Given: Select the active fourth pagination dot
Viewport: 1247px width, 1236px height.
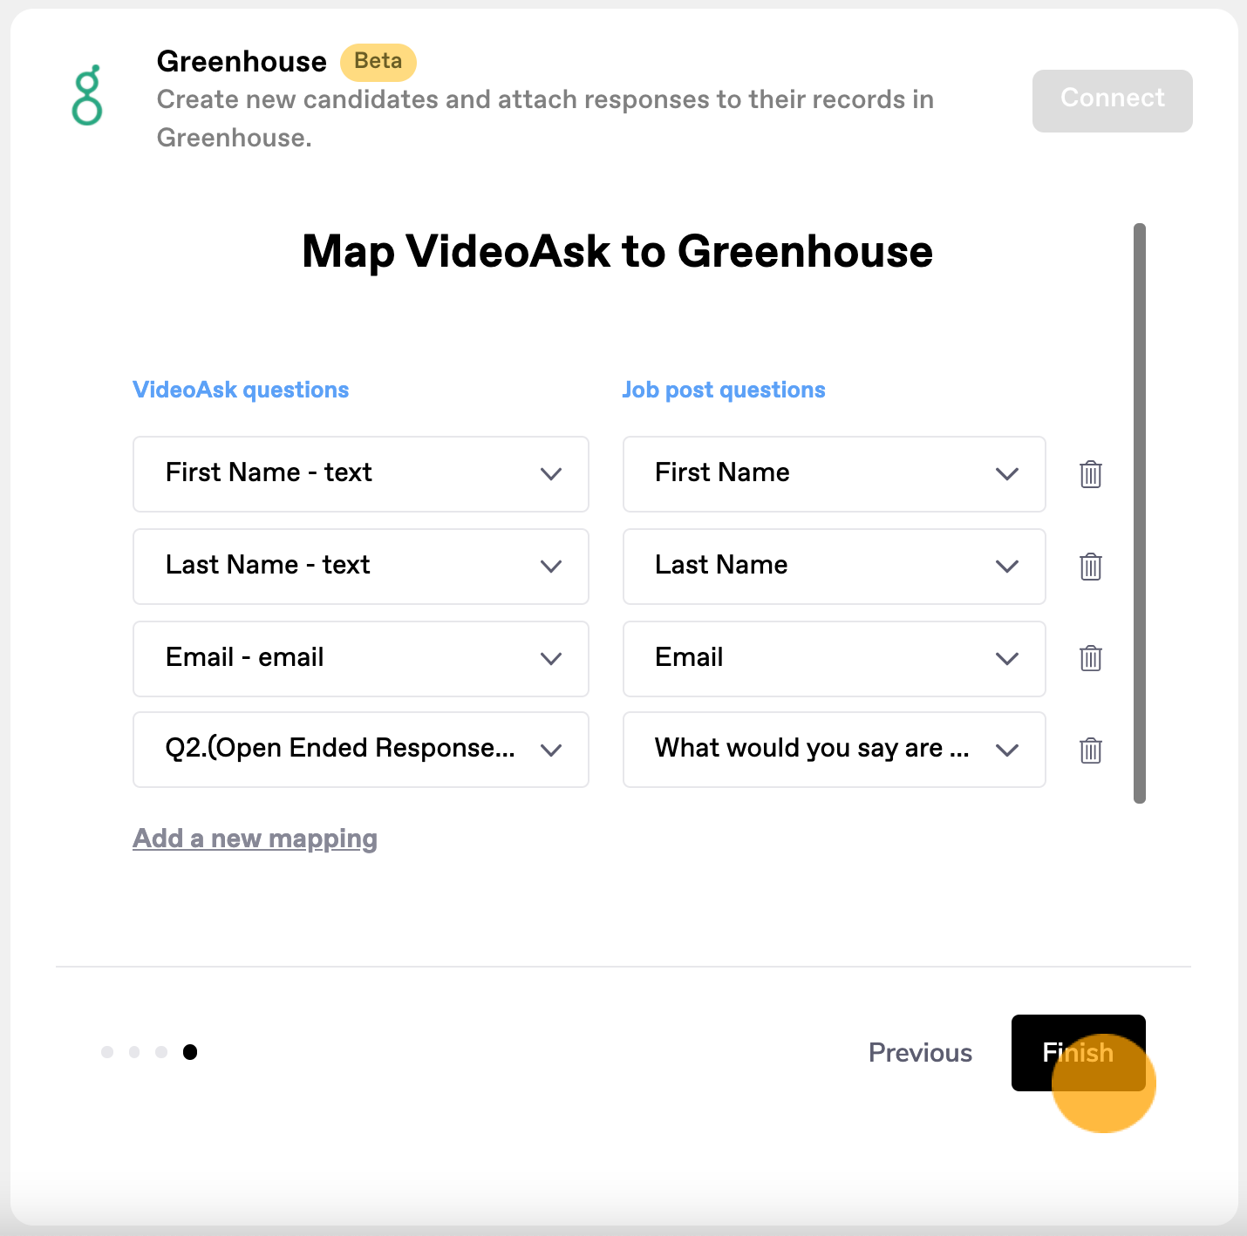Looking at the screenshot, I should point(190,1052).
